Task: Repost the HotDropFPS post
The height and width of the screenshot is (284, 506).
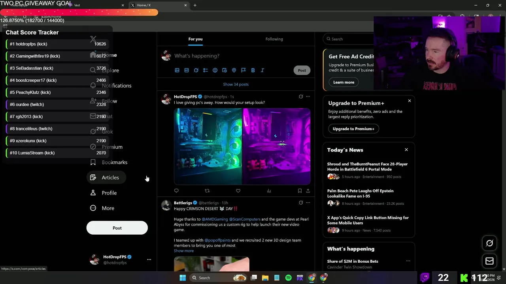Action: 207,191
